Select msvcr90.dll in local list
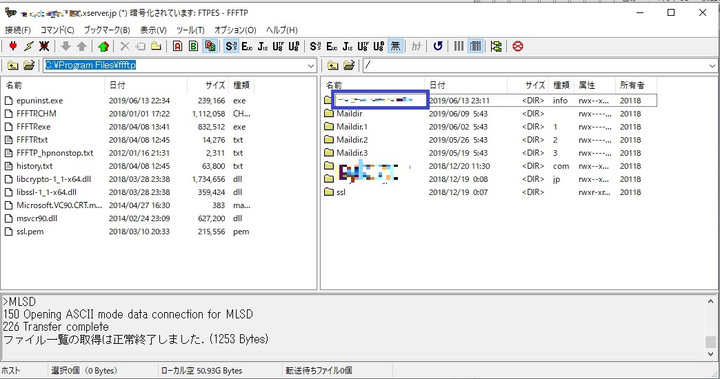The width and height of the screenshot is (720, 379). [x=37, y=218]
